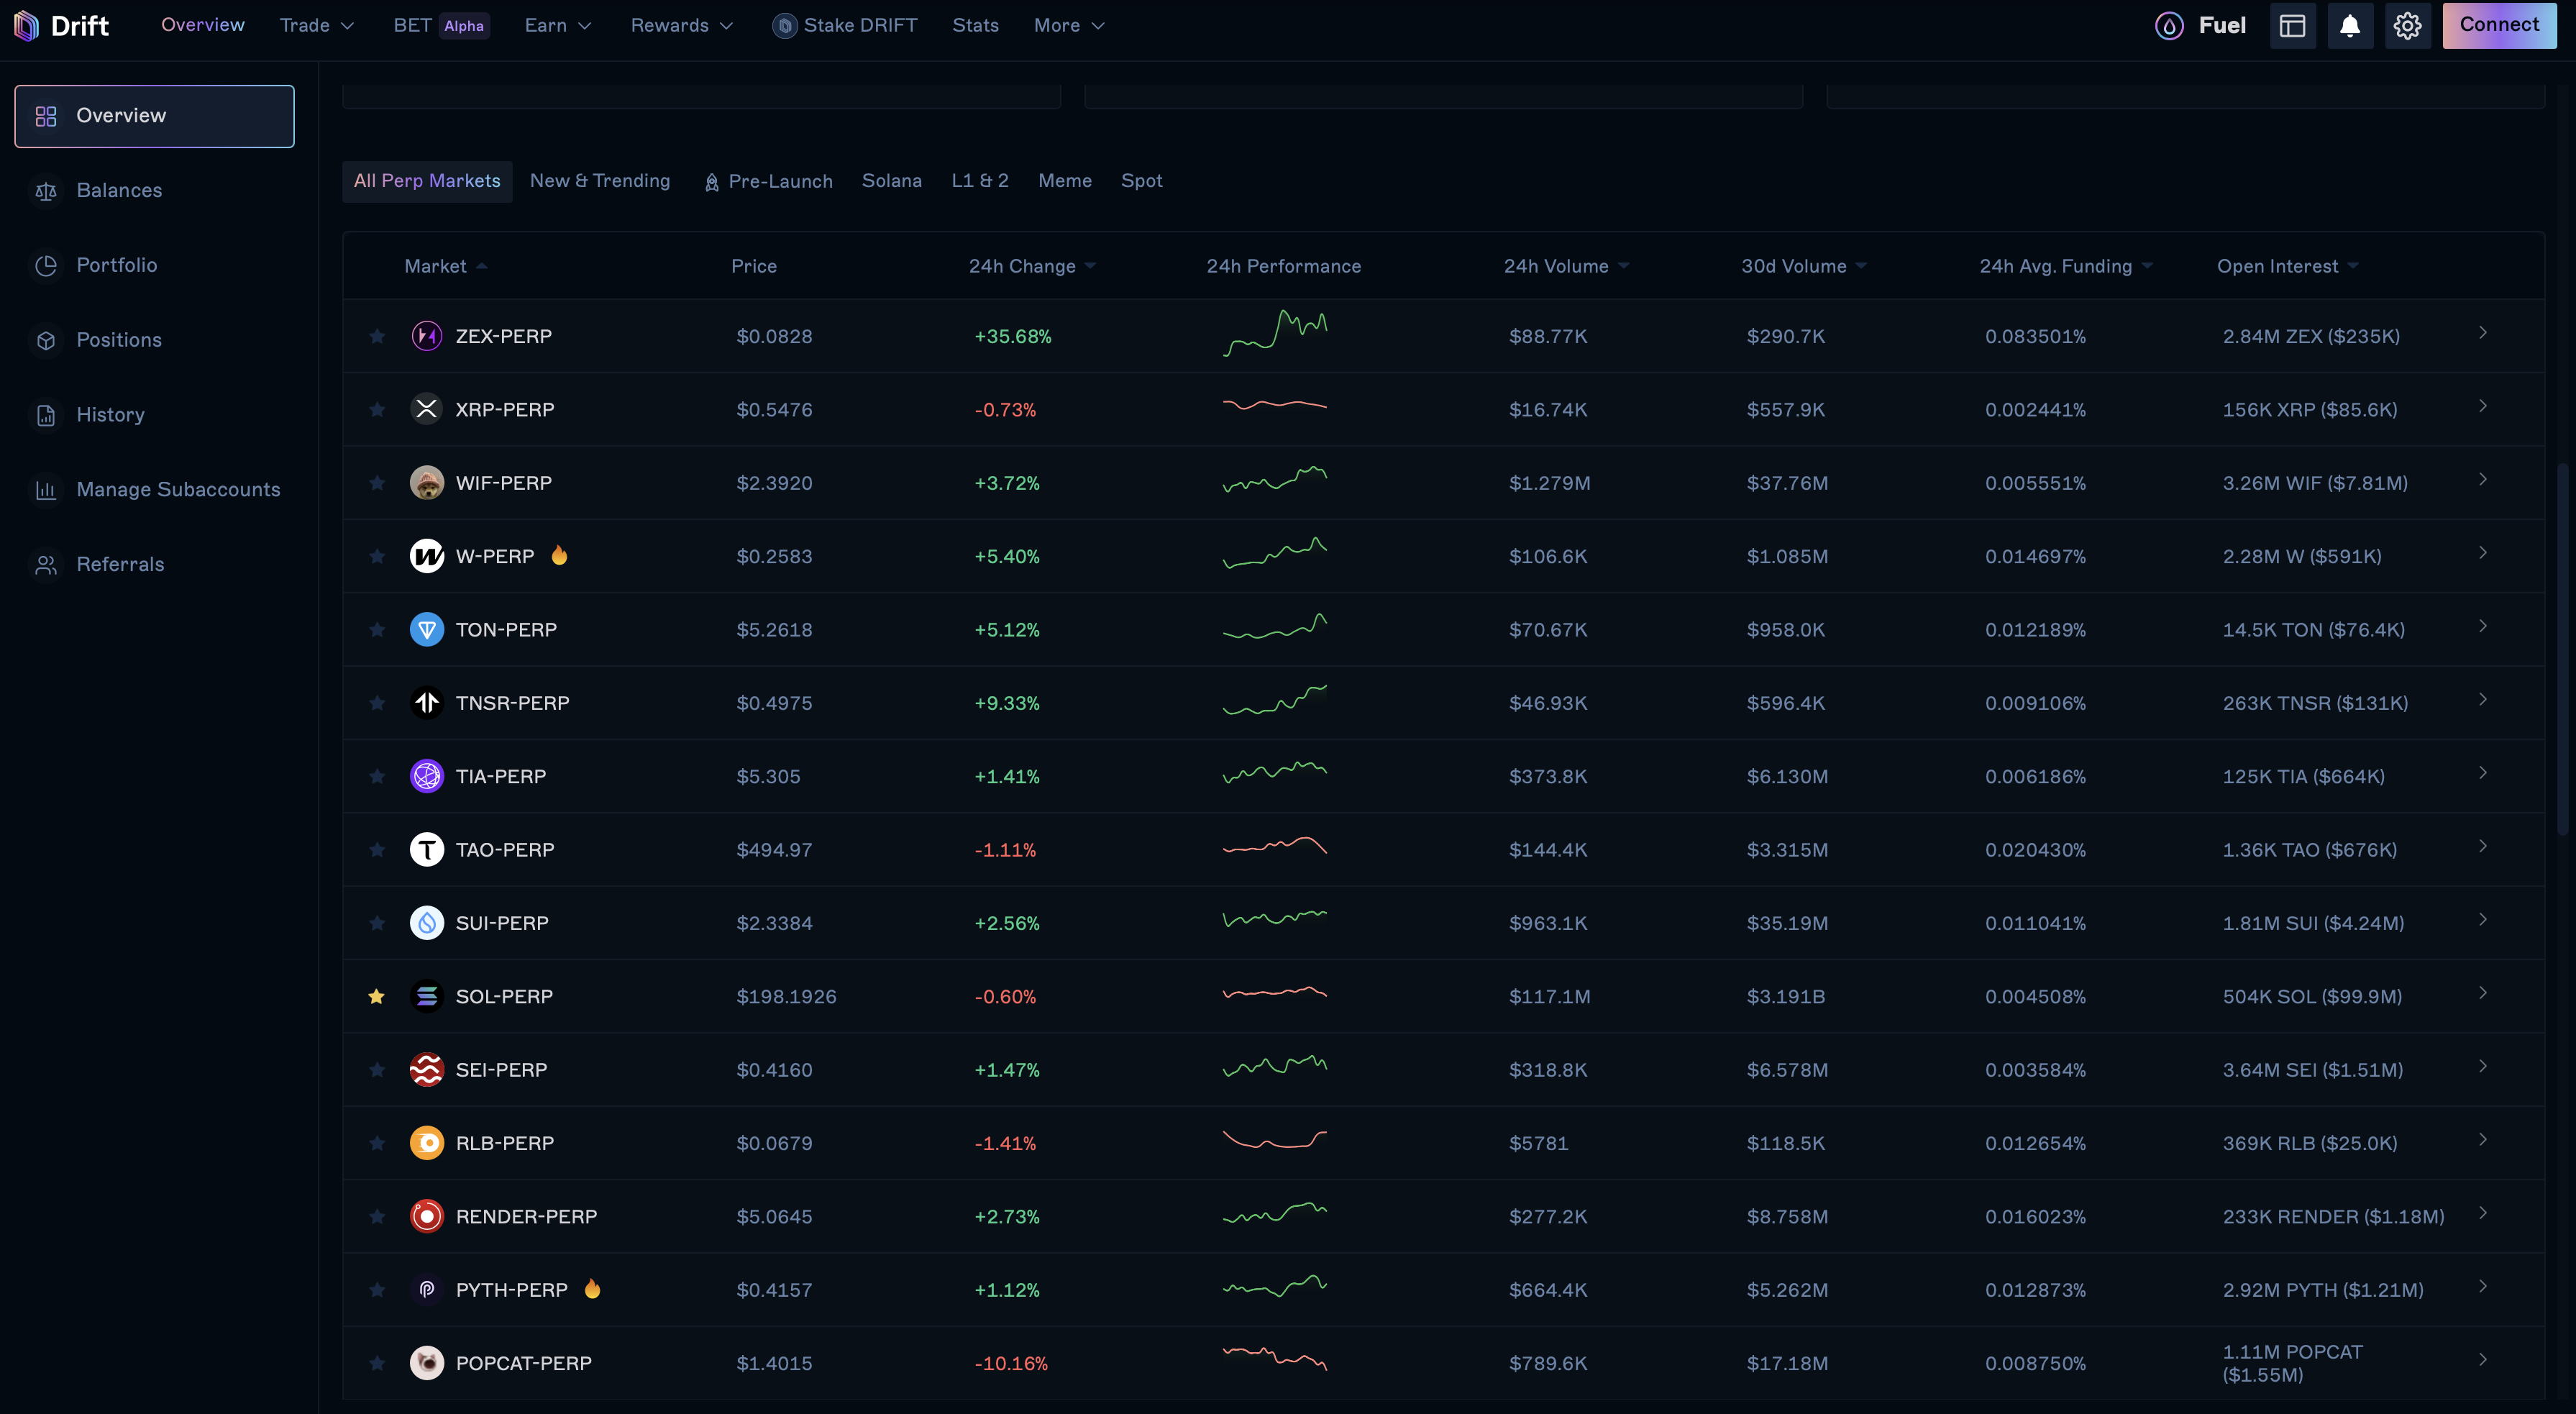This screenshot has height=1414, width=2576.
Task: Click the Connect wallet button
Action: (2499, 25)
